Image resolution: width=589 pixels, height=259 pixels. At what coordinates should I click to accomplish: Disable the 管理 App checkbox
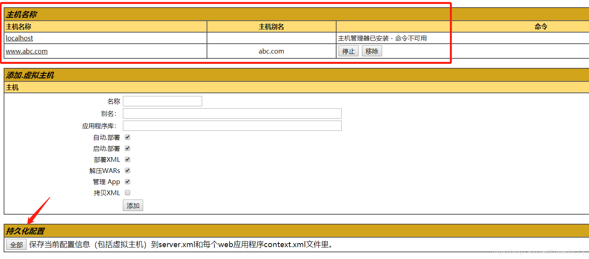click(x=127, y=181)
